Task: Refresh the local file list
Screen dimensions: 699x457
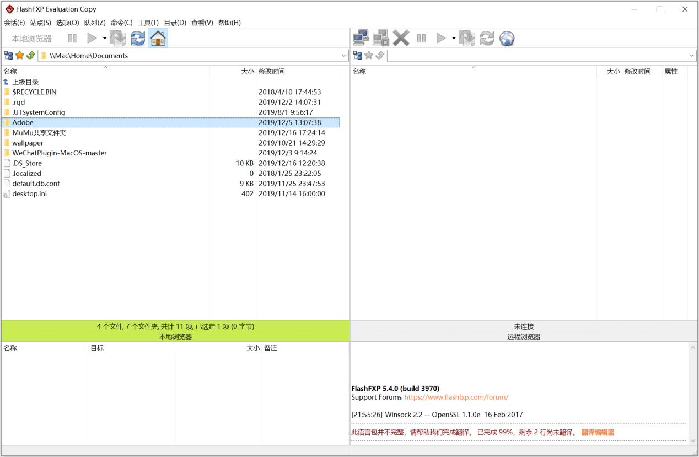Action: tap(138, 38)
